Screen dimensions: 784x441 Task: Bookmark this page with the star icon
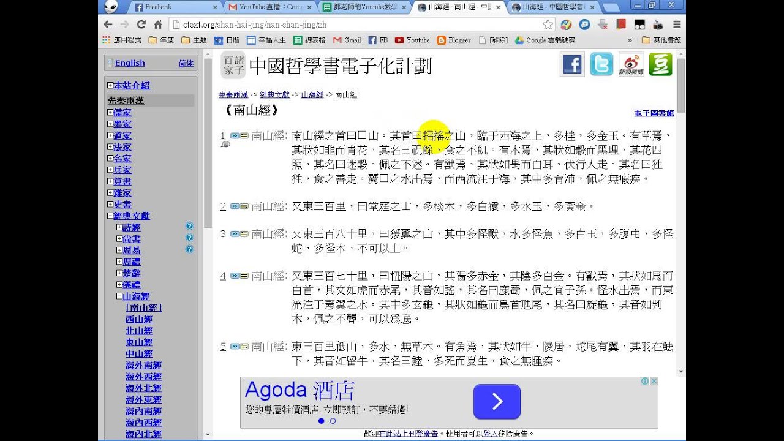point(548,24)
